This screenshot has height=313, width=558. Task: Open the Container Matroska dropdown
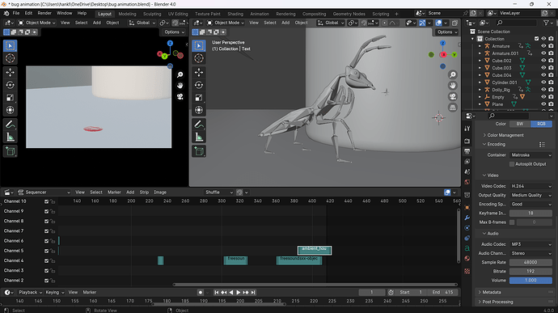click(x=531, y=155)
